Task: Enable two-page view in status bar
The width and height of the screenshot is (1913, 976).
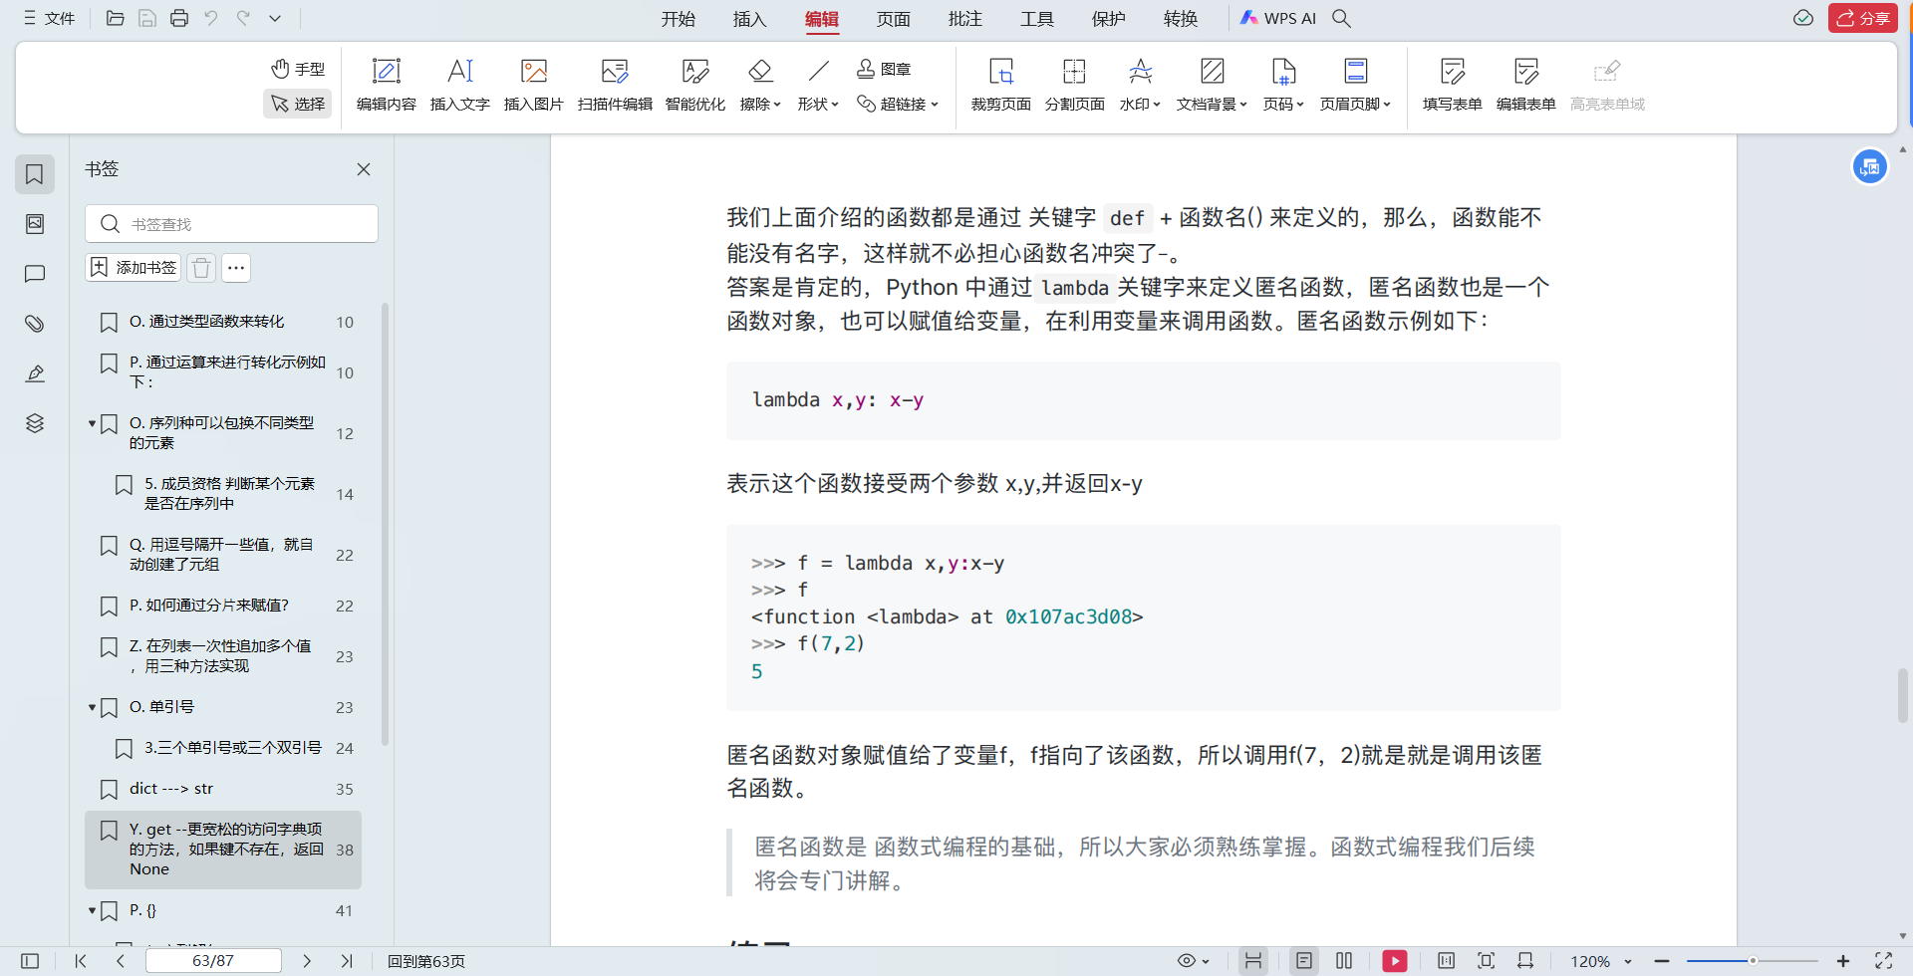Action: 1344,961
